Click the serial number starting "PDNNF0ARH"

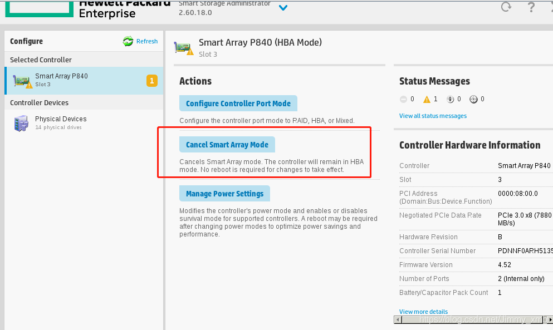pyautogui.click(x=525, y=250)
